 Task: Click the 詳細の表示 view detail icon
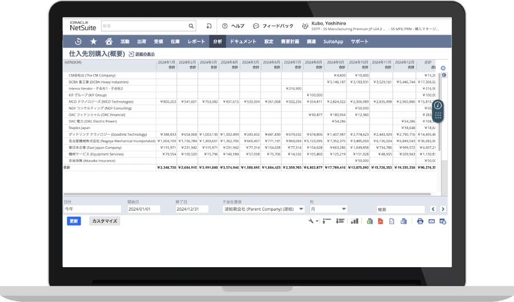tap(131, 54)
